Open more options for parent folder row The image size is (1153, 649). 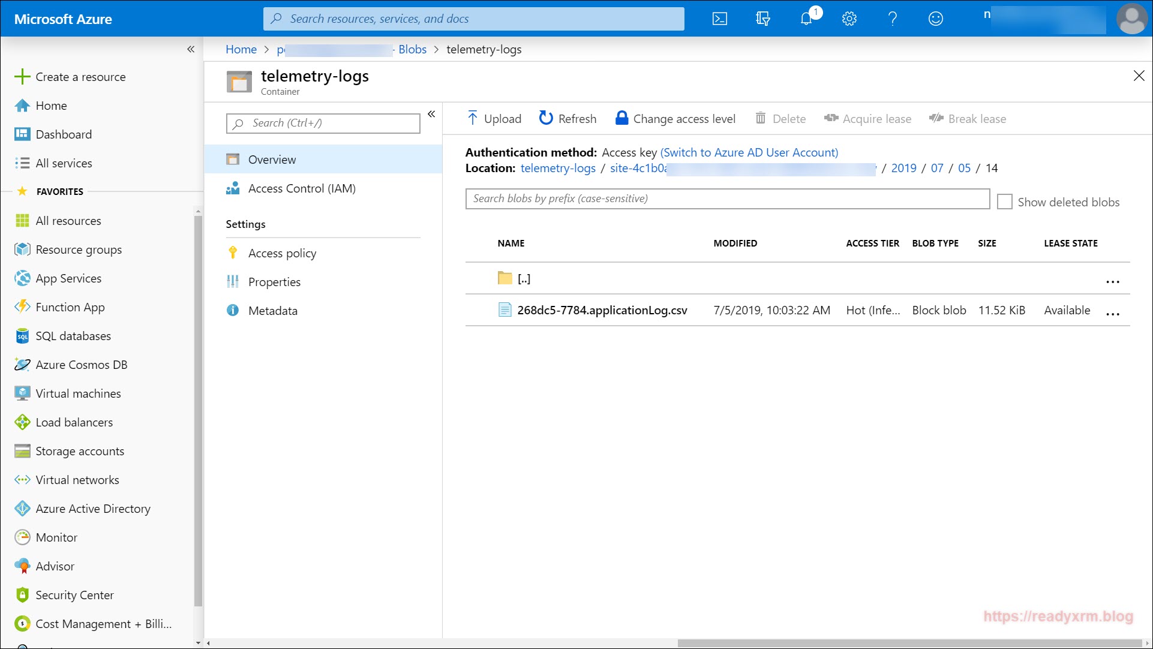point(1112,282)
